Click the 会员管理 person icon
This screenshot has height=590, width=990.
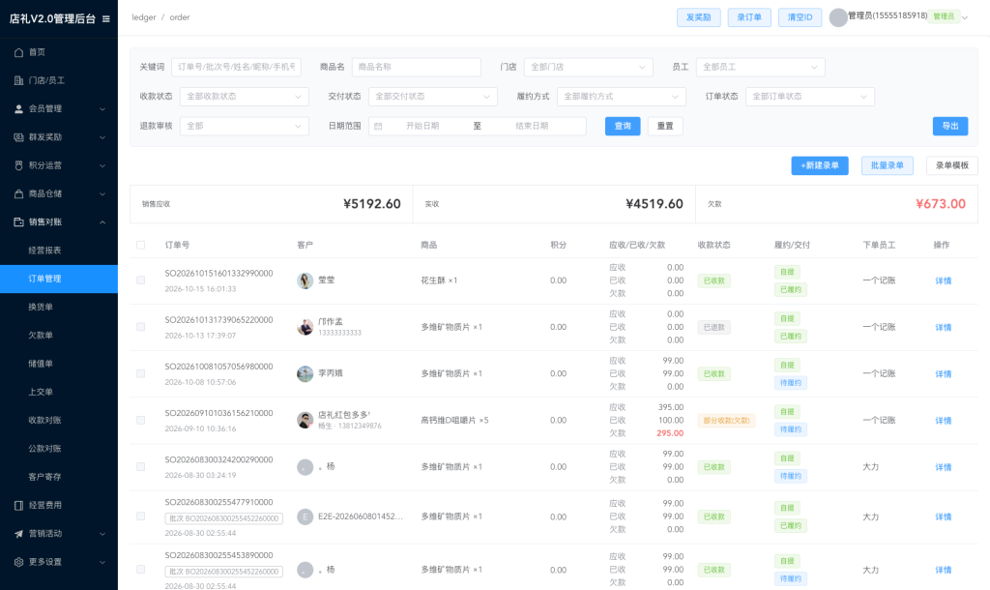pyautogui.click(x=19, y=108)
